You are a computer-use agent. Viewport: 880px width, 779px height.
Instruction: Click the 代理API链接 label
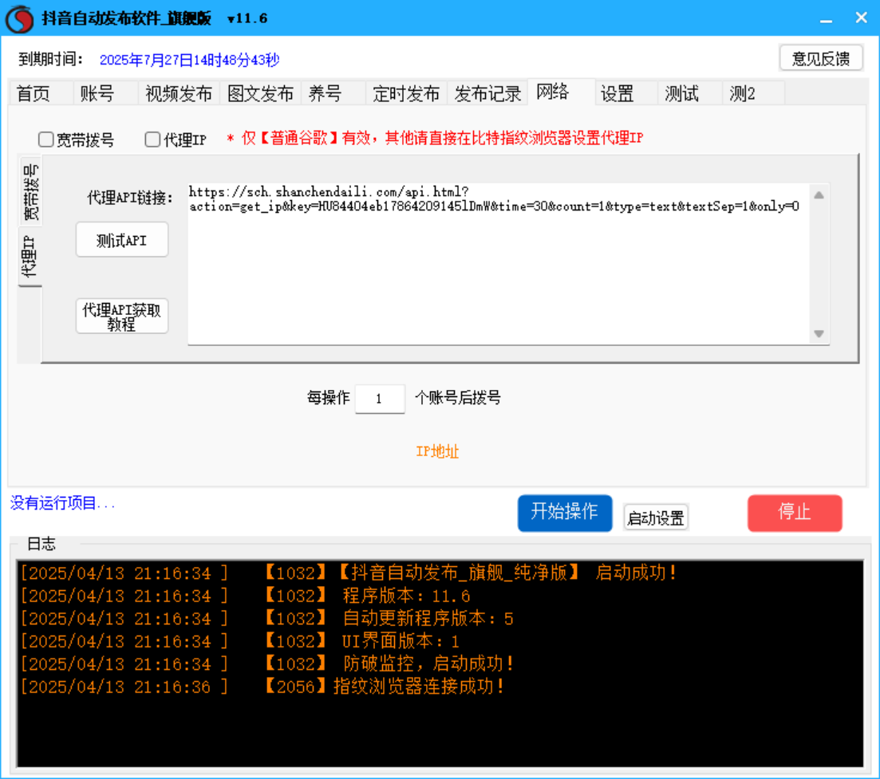click(129, 198)
